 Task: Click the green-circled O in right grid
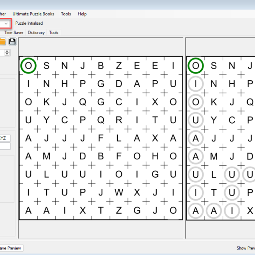[195, 65]
